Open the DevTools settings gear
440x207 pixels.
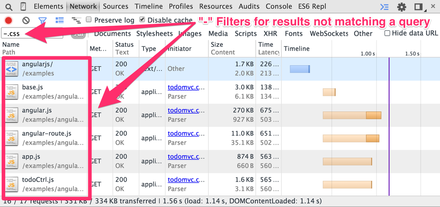click(402, 7)
